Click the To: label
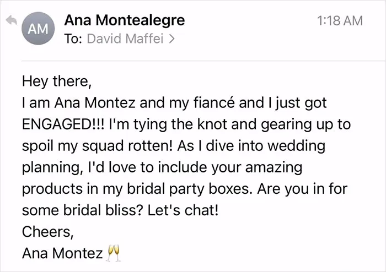The height and width of the screenshot is (272, 386). point(73,39)
